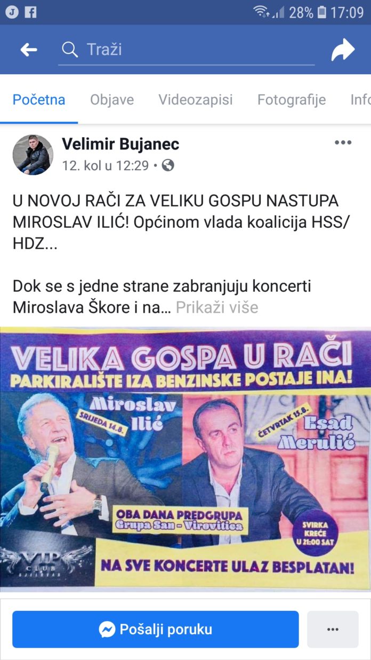Viewport: 371px width, 660px height.
Task: Expand post text with Prikaži više
Action: 217,307
